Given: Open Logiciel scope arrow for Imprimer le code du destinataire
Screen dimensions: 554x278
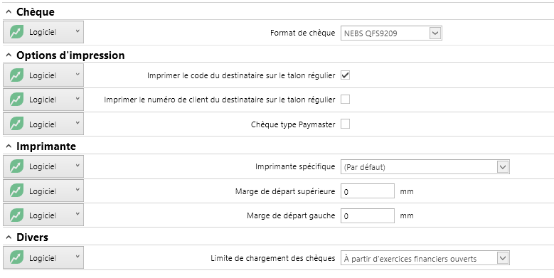Looking at the screenshot, I should click(78, 75).
